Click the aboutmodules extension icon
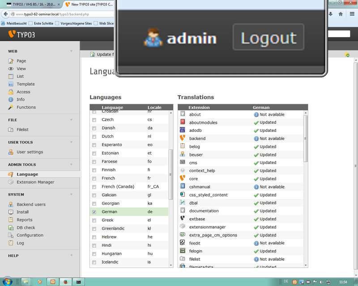 point(183,122)
